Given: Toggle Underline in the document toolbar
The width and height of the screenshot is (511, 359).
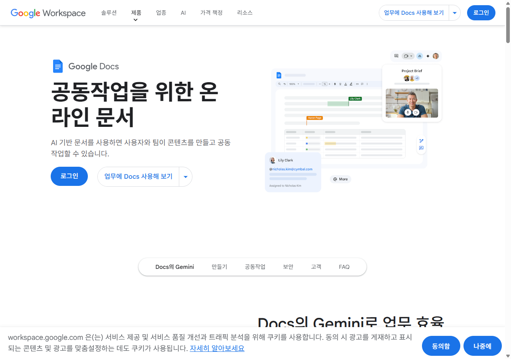Looking at the screenshot, I should tap(340, 84).
